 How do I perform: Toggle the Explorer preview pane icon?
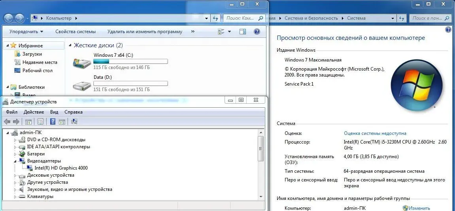(243, 32)
